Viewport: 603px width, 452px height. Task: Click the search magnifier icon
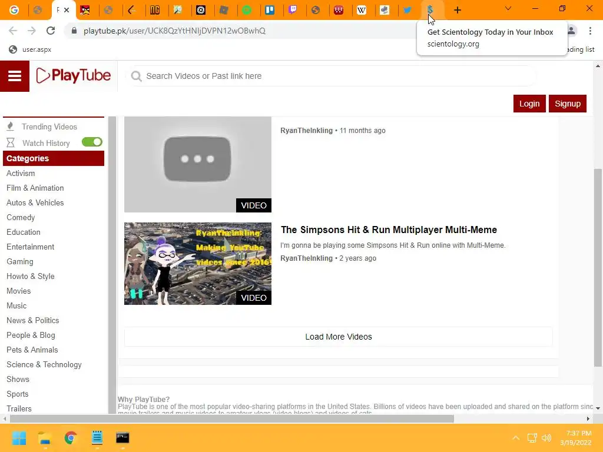136,76
